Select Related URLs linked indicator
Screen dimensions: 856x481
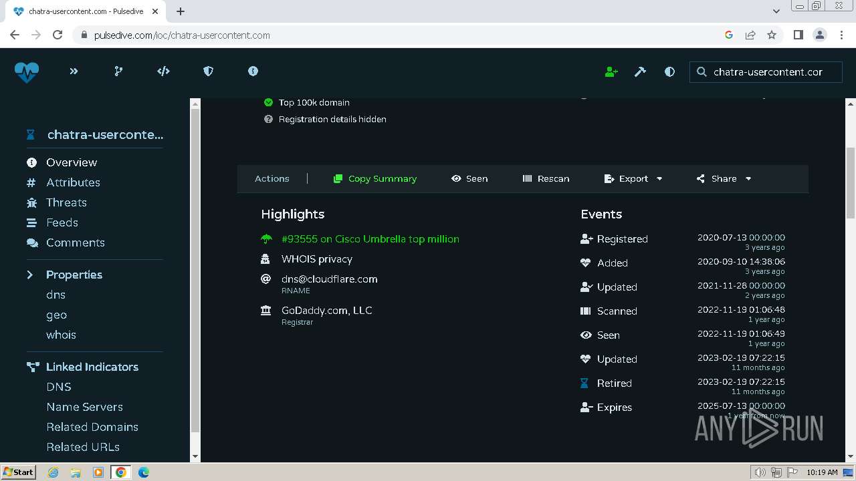[x=83, y=447]
